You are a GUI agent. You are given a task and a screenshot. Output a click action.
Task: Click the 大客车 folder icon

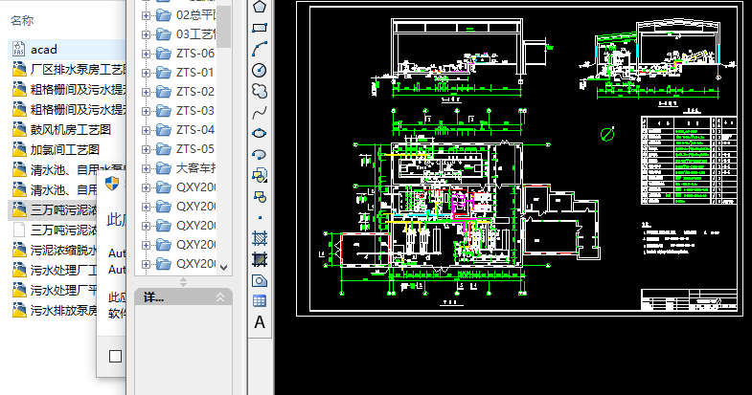(164, 168)
